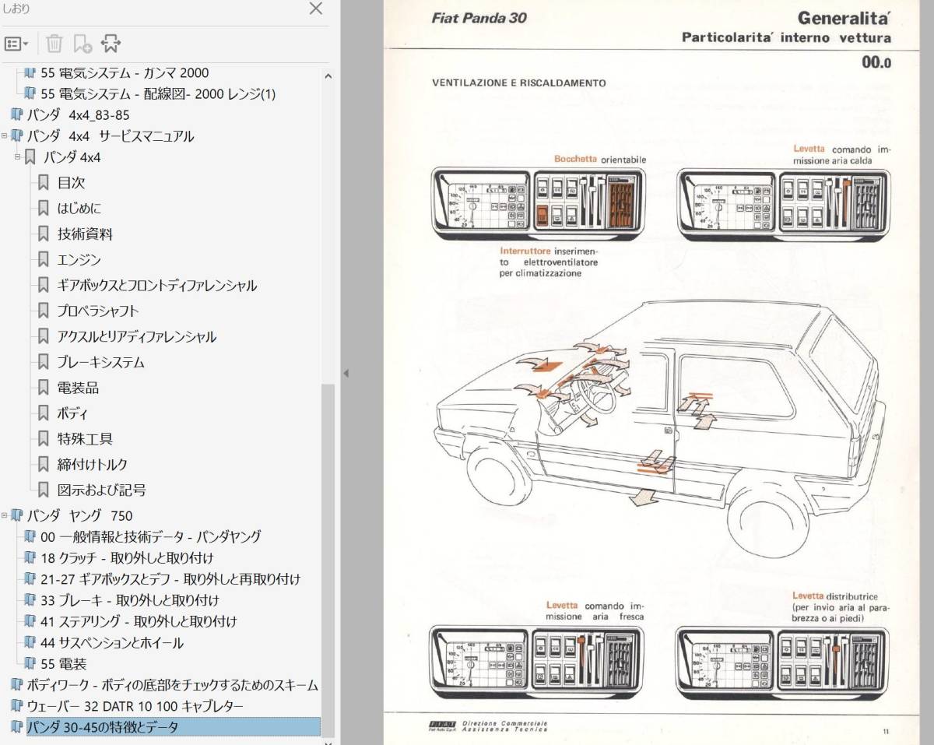
Task: Close the しおり bookmarks panel
Action: 315,9
